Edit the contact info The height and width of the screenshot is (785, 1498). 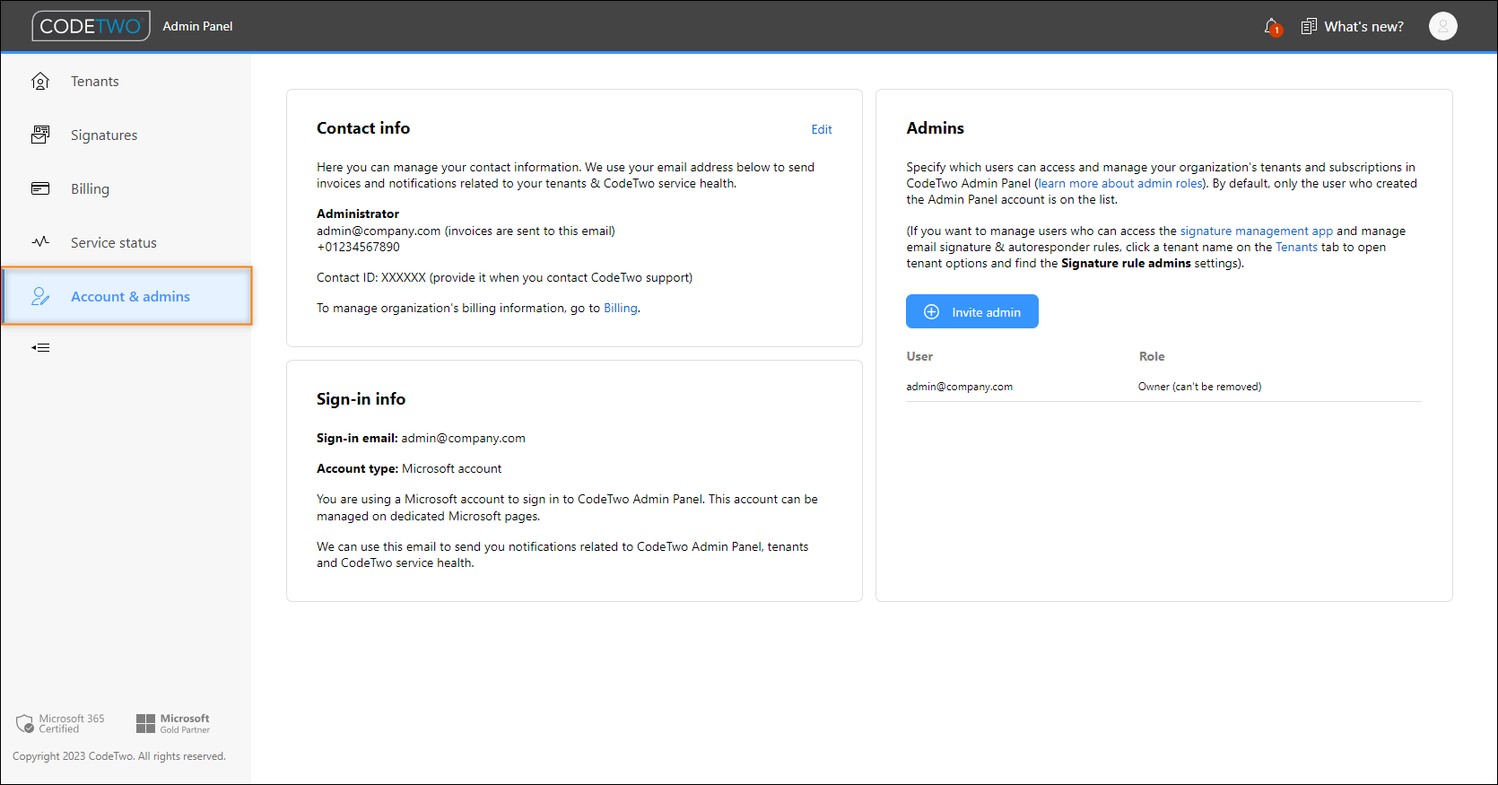coord(822,129)
